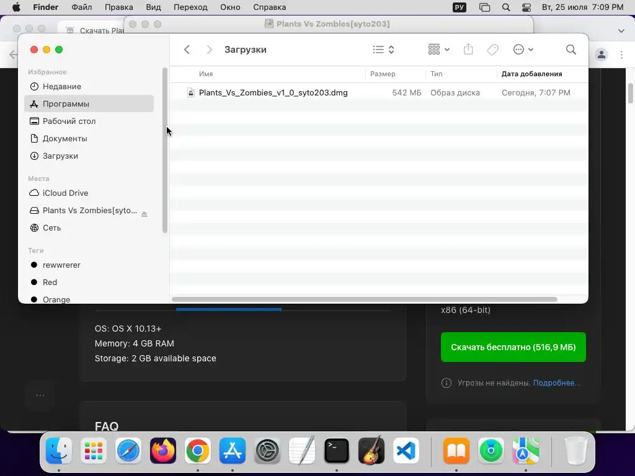
Task: Open Spotlight search in menu bar
Action: pyautogui.click(x=506, y=7)
